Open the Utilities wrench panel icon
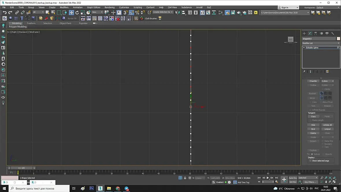This screenshot has height=192, width=341. tap(333, 33)
